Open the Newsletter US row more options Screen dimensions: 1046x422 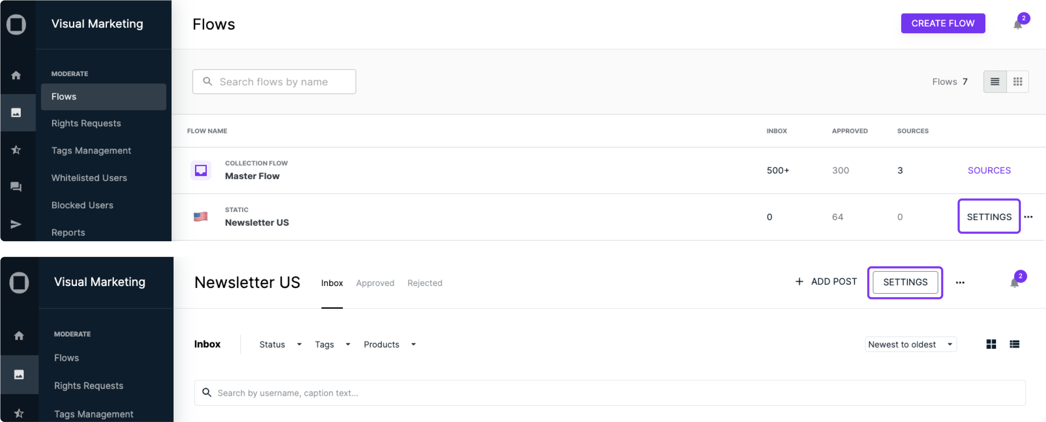(x=1028, y=217)
